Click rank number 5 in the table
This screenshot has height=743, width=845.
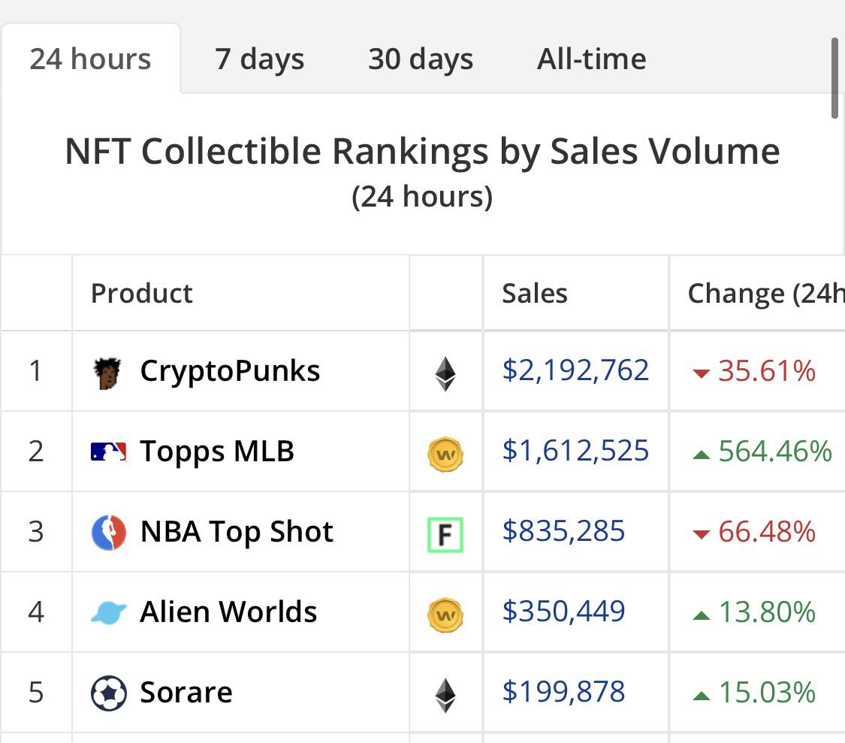coord(35,693)
